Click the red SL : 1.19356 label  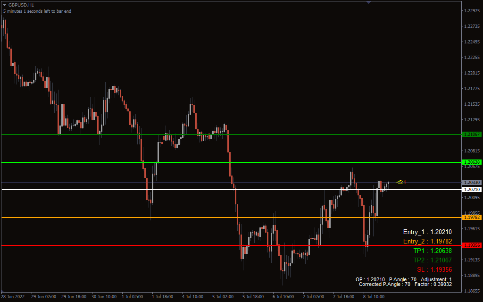click(434, 269)
